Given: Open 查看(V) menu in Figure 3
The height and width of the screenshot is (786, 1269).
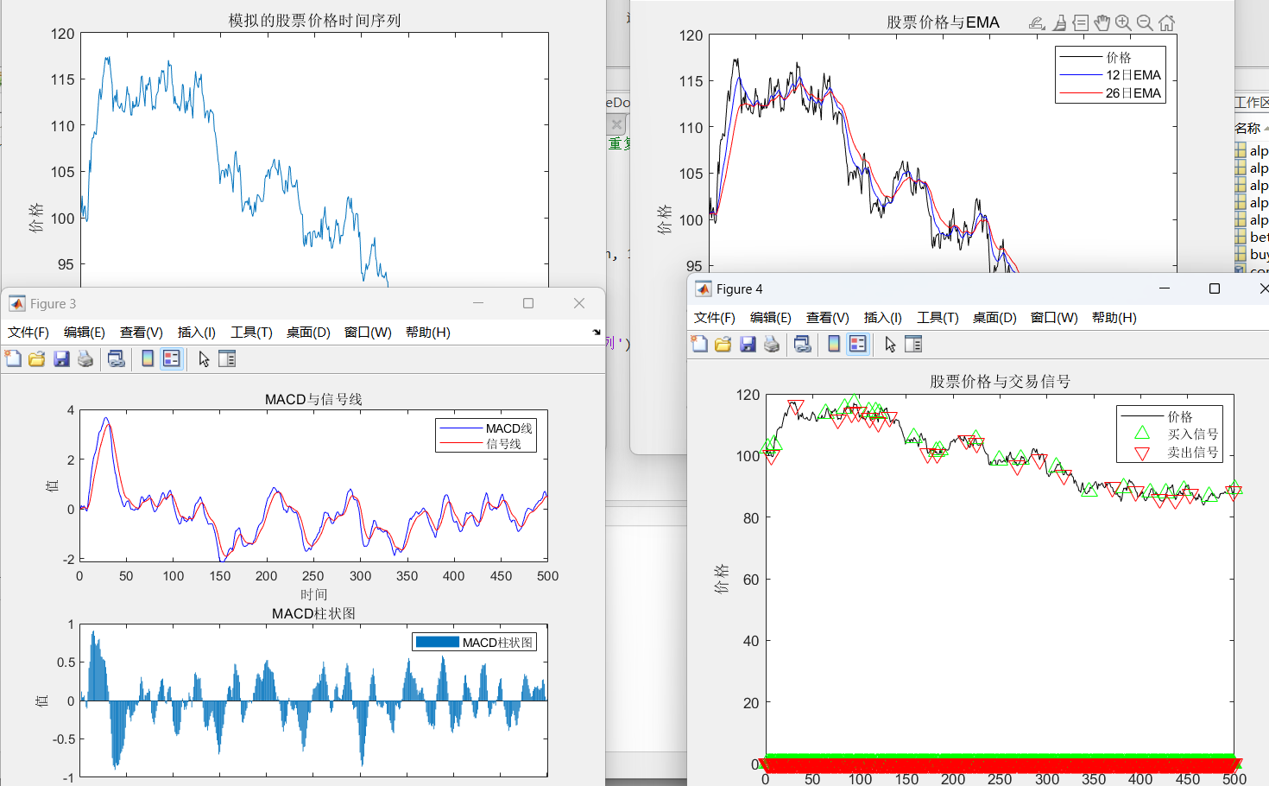Looking at the screenshot, I should tap(142, 333).
